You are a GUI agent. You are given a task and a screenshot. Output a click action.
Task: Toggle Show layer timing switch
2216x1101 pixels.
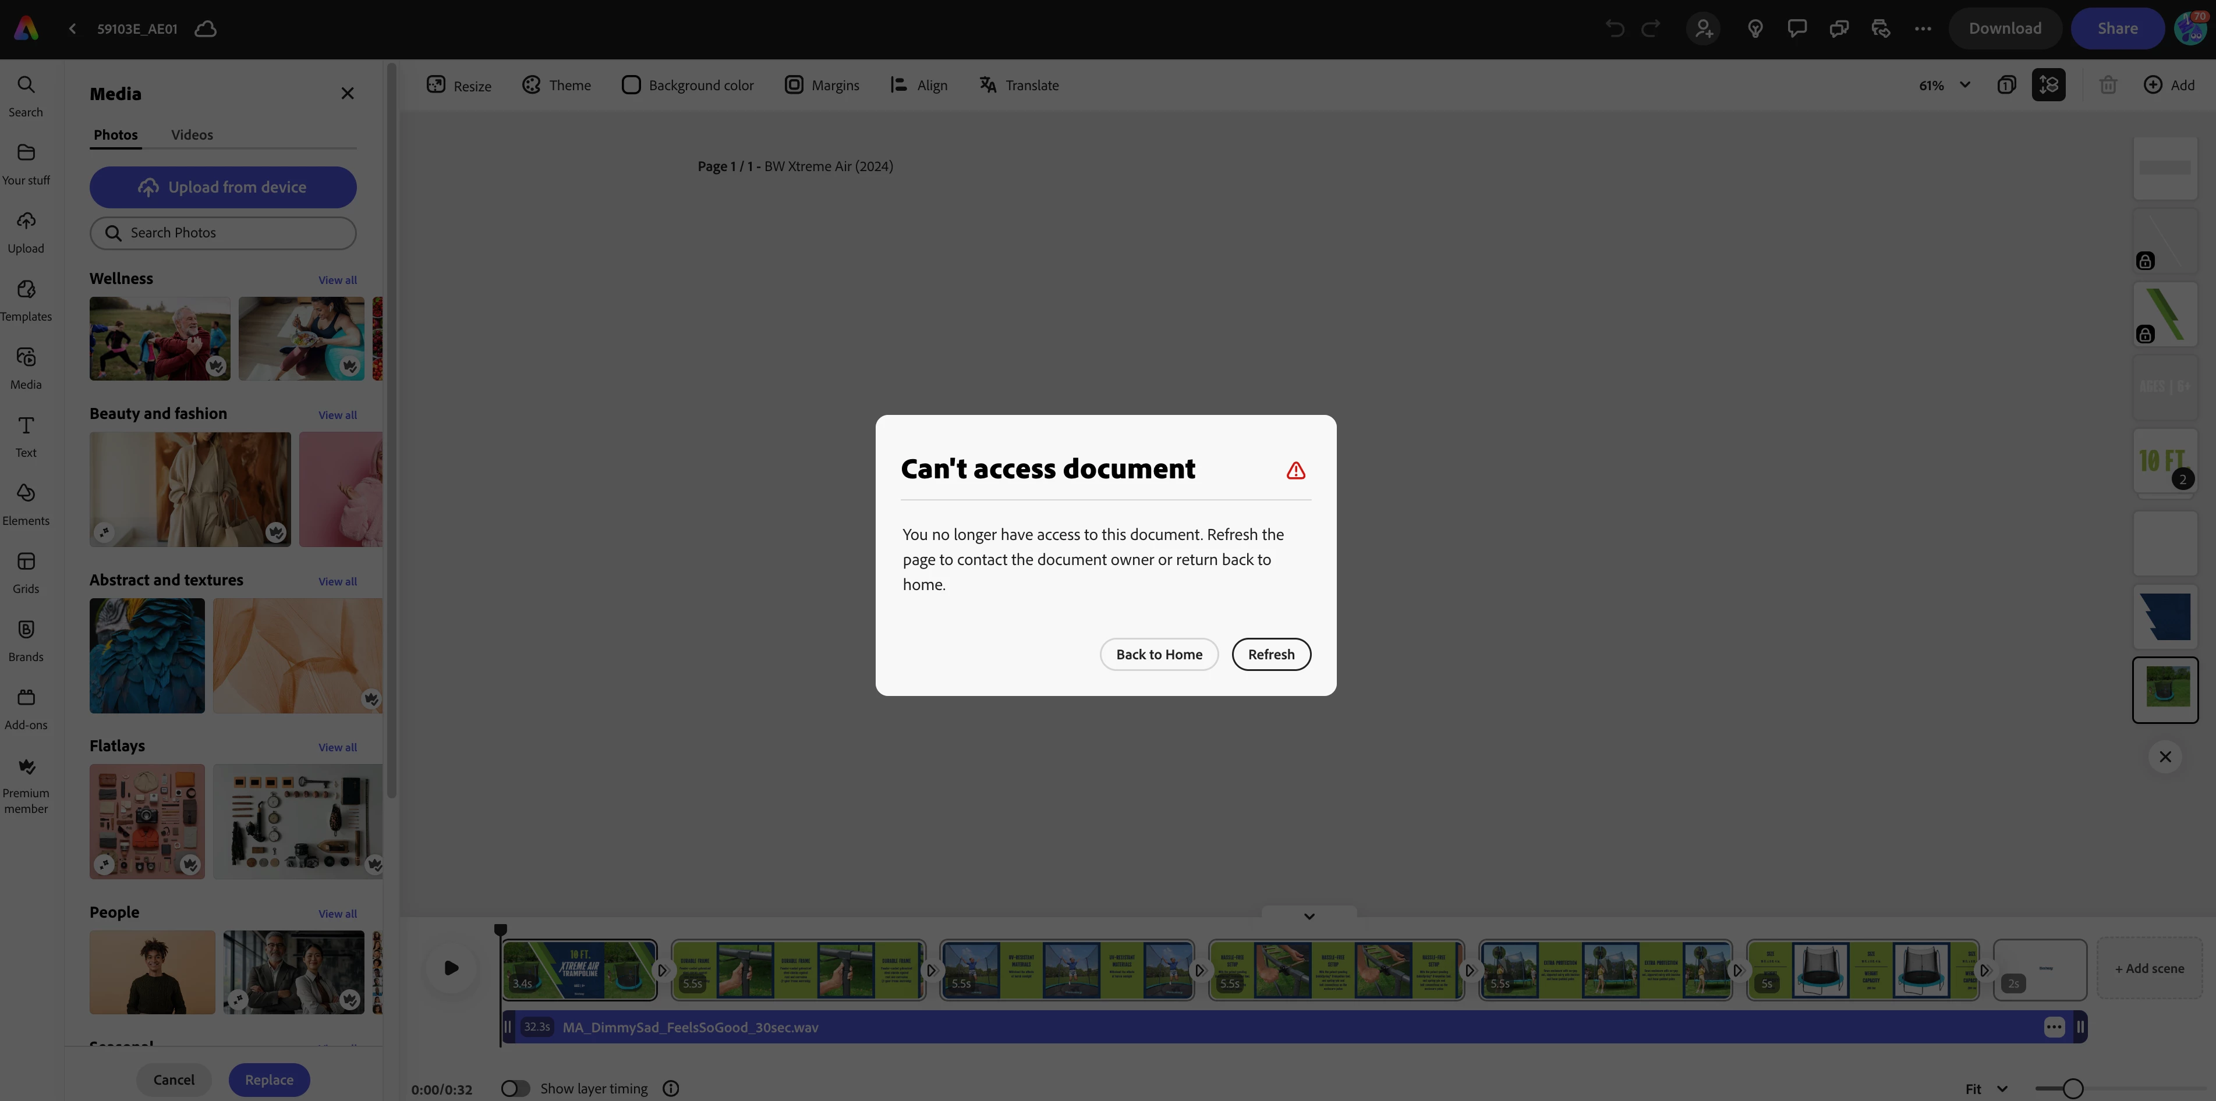515,1088
